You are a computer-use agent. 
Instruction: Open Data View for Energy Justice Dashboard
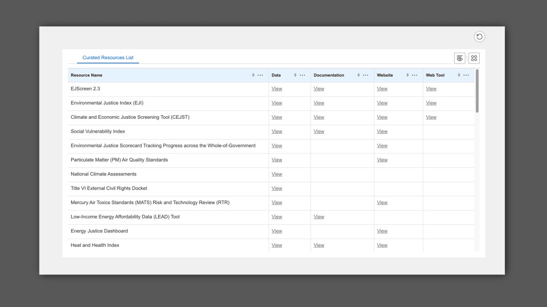click(277, 231)
